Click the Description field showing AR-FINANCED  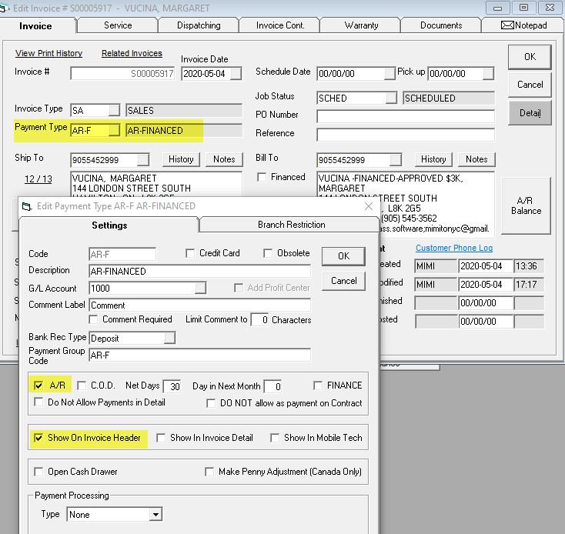199,271
